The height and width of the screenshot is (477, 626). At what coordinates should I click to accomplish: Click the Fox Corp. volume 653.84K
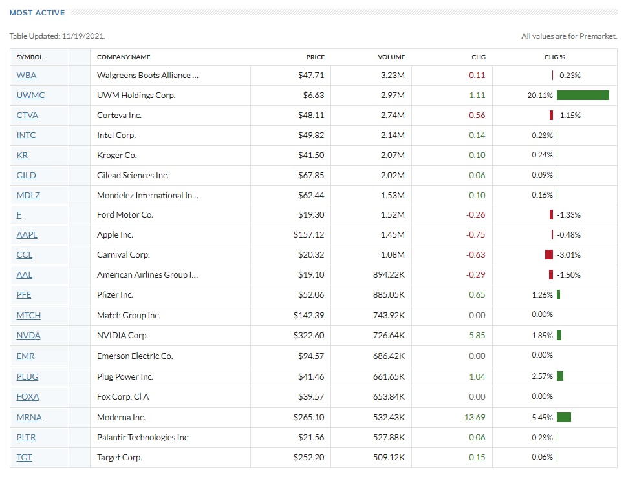tap(389, 396)
